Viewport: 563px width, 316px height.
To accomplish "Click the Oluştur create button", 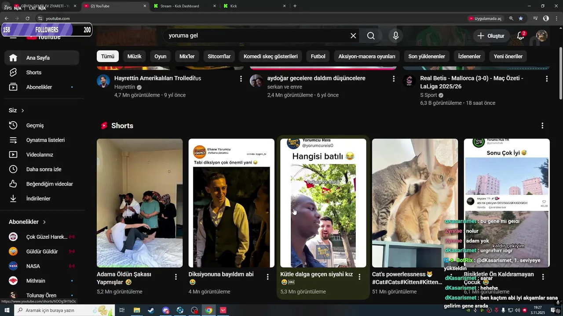I will point(491,36).
